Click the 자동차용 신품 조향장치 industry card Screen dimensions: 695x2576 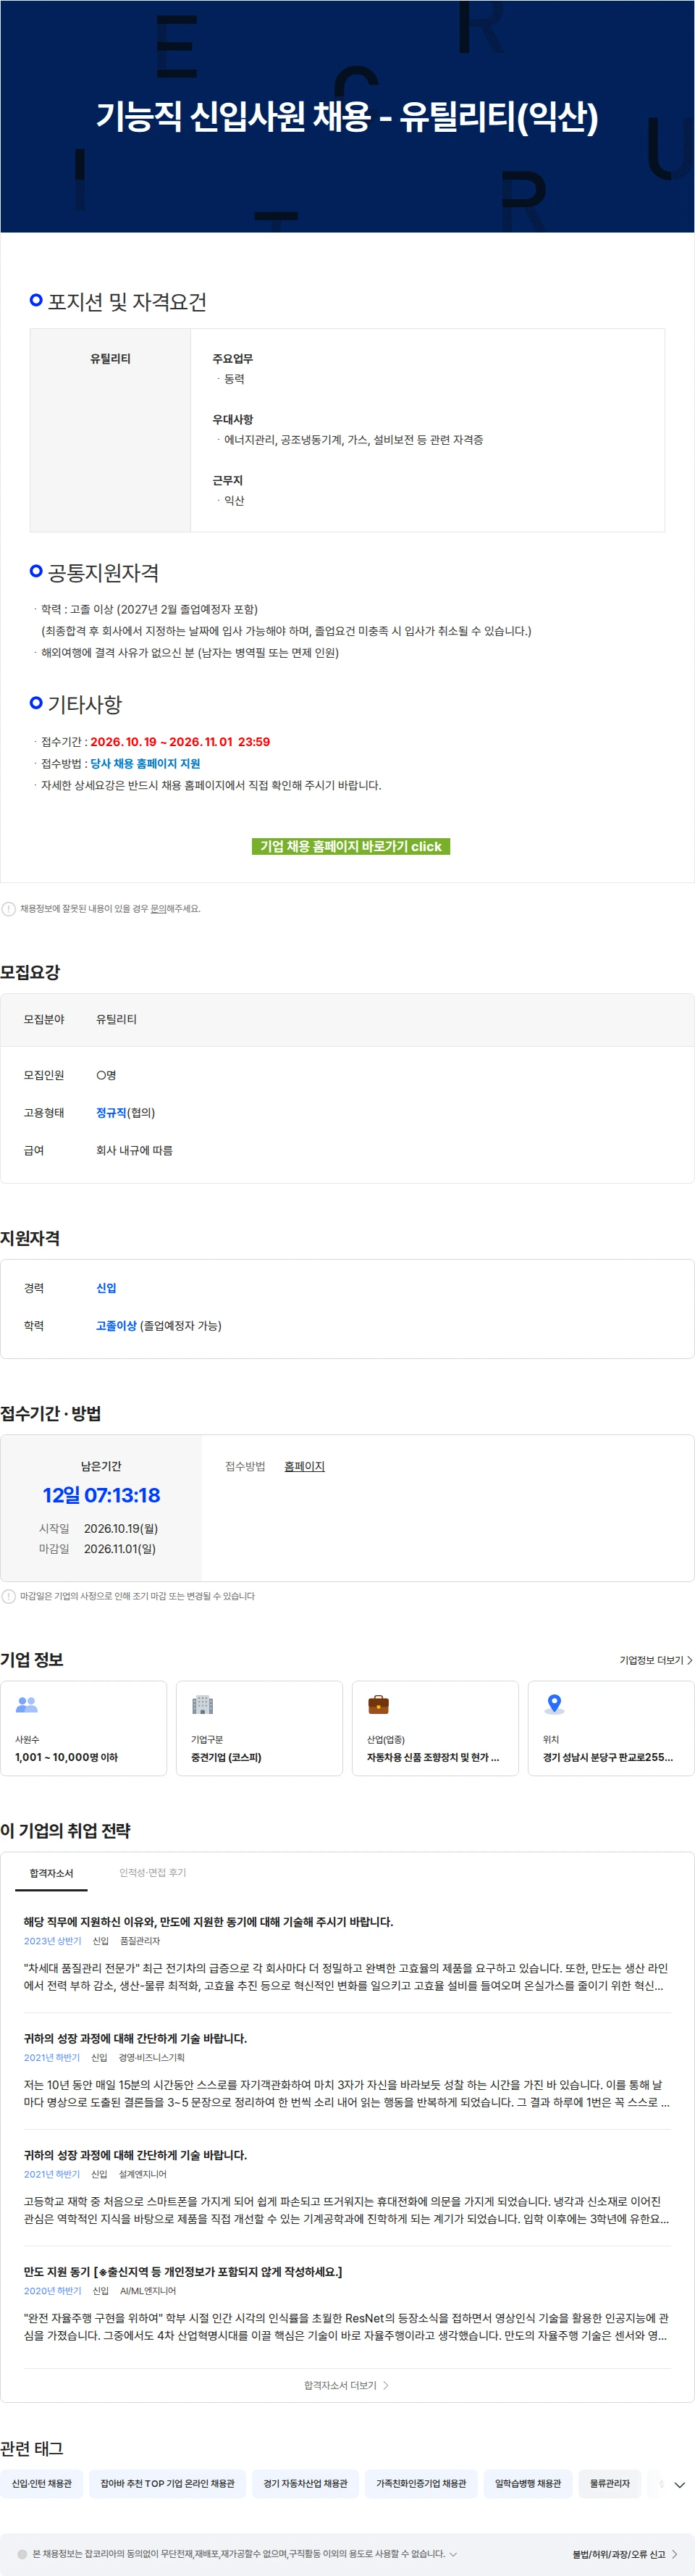(x=435, y=1727)
